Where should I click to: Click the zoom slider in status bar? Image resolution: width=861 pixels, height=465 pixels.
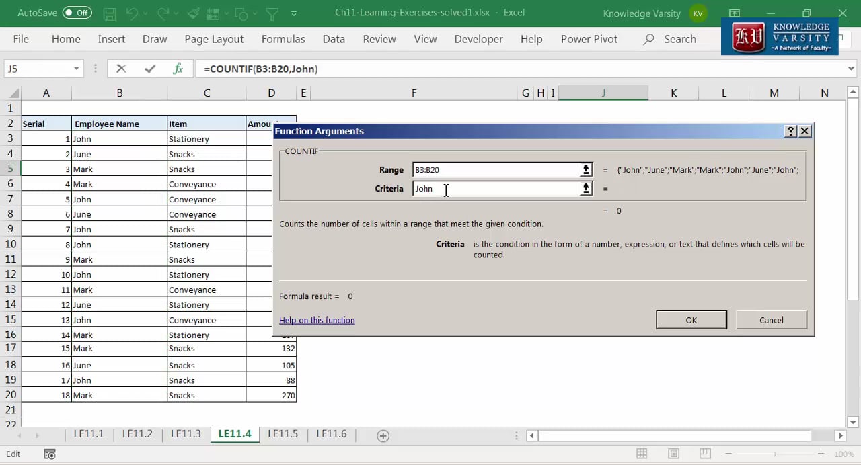[774, 454]
